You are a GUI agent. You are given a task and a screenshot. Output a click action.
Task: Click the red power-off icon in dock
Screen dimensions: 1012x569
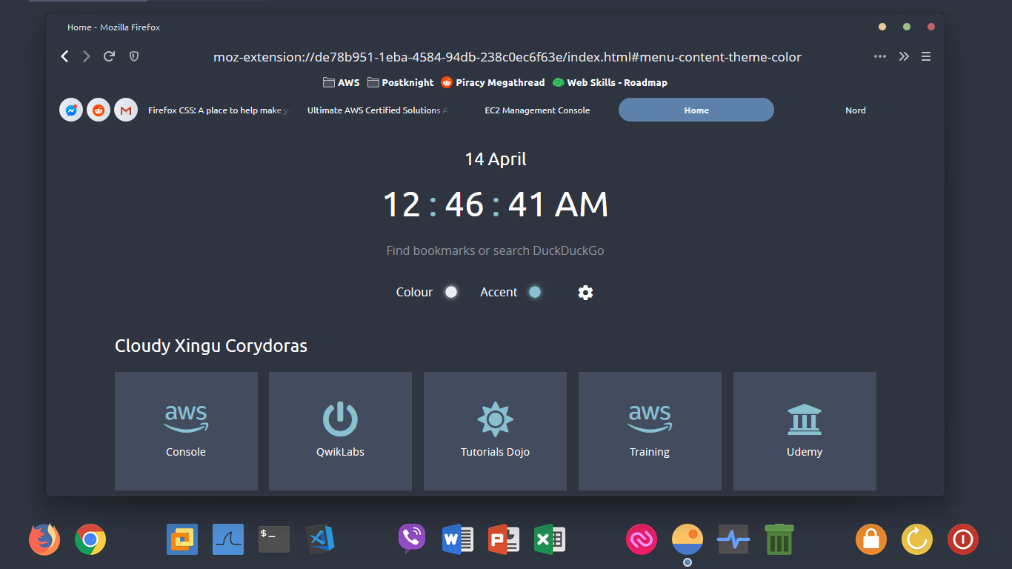tap(963, 539)
